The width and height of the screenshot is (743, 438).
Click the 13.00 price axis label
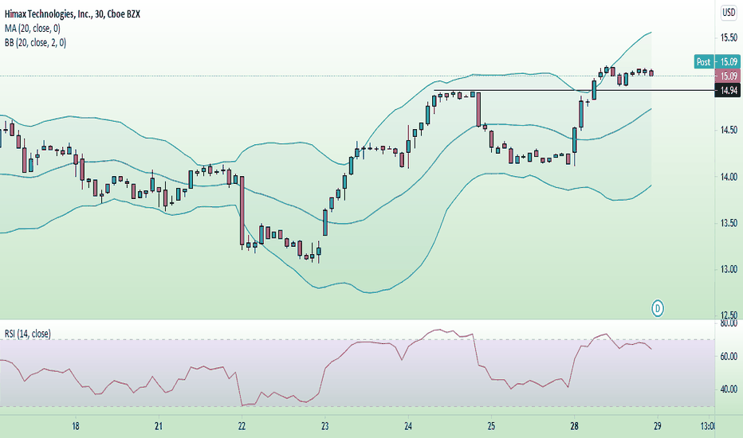point(729,269)
